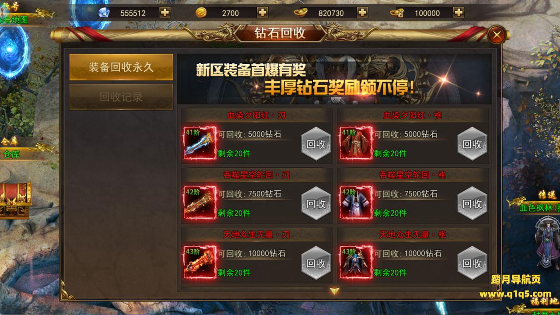560x315 pixels.
Task: Choose the 42阶 吞噬星空轮回·袍 robe icon
Action: [x=356, y=203]
